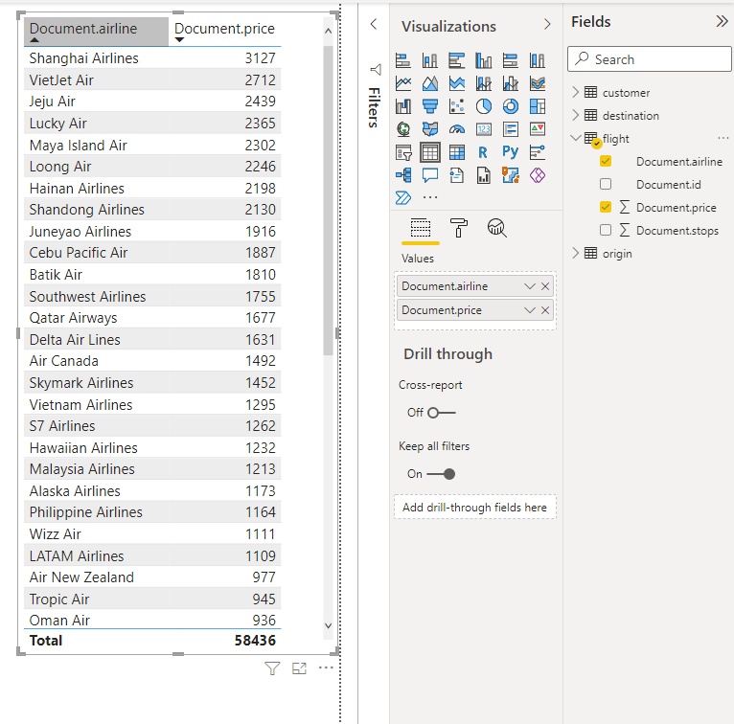The width and height of the screenshot is (734, 724).
Task: Select the Decomposition tree visualization
Action: (x=403, y=175)
